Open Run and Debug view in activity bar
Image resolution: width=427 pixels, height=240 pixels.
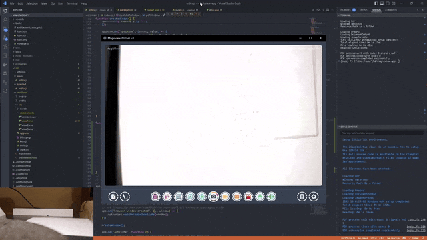point(5,38)
